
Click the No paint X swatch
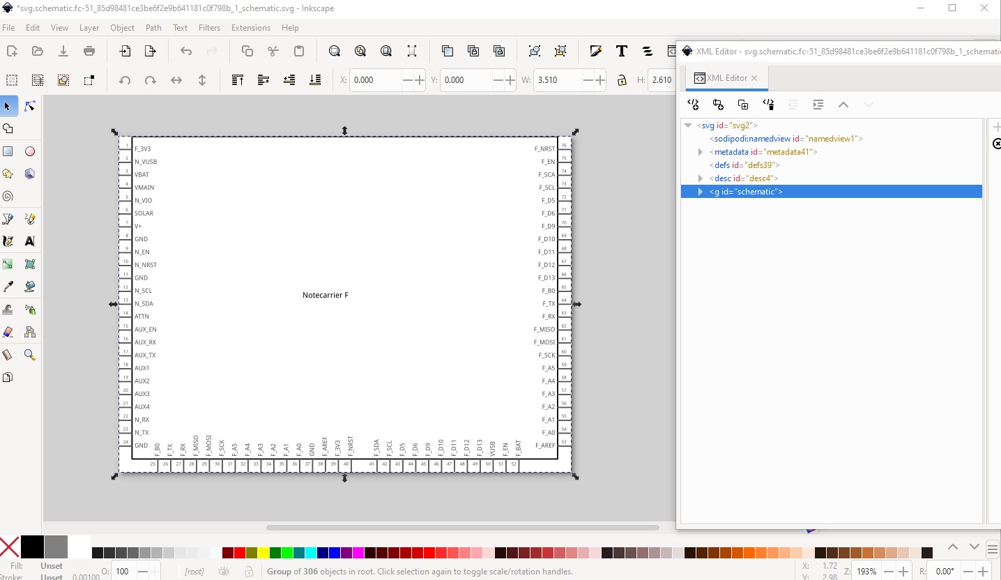pyautogui.click(x=9, y=548)
